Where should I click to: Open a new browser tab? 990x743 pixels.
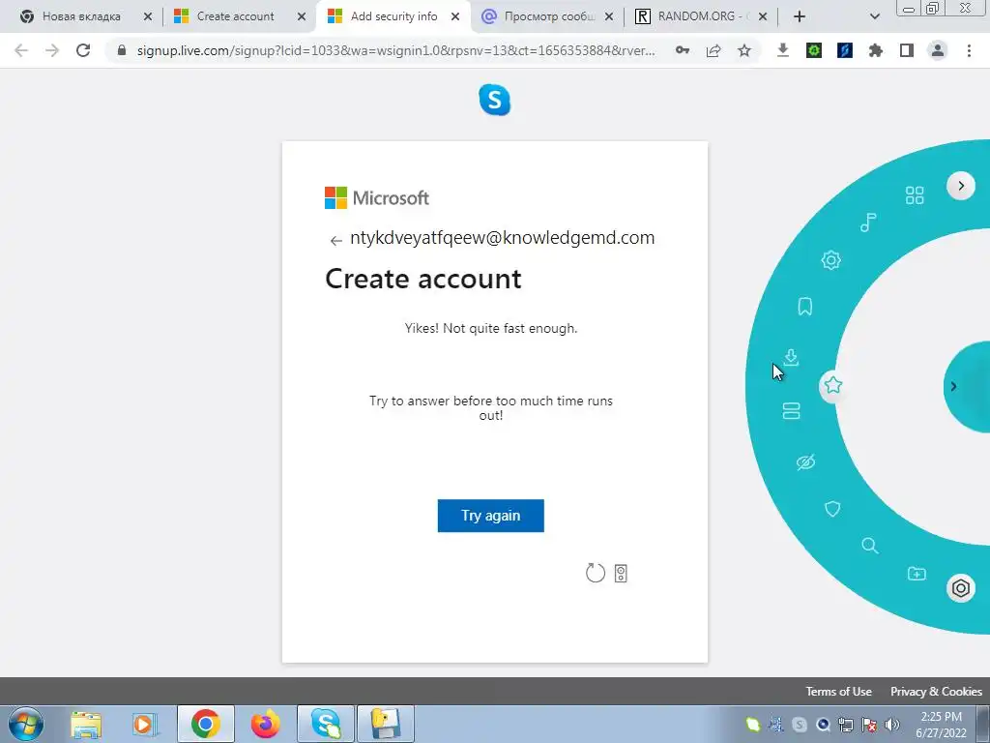pos(800,16)
